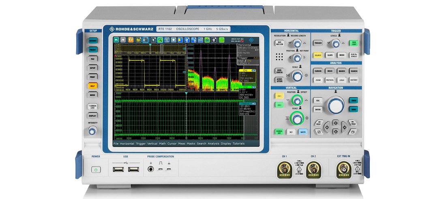This screenshot has height=199, width=446.
Task: Open the Tutorials menu on screen
Action: click(239, 144)
